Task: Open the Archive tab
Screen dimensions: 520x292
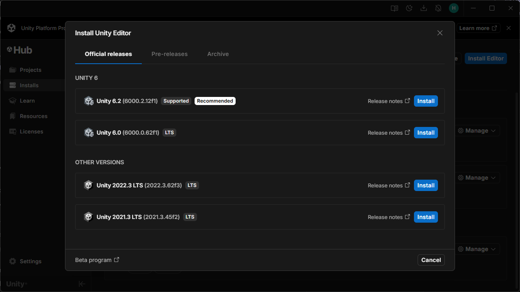Action: pos(218,54)
